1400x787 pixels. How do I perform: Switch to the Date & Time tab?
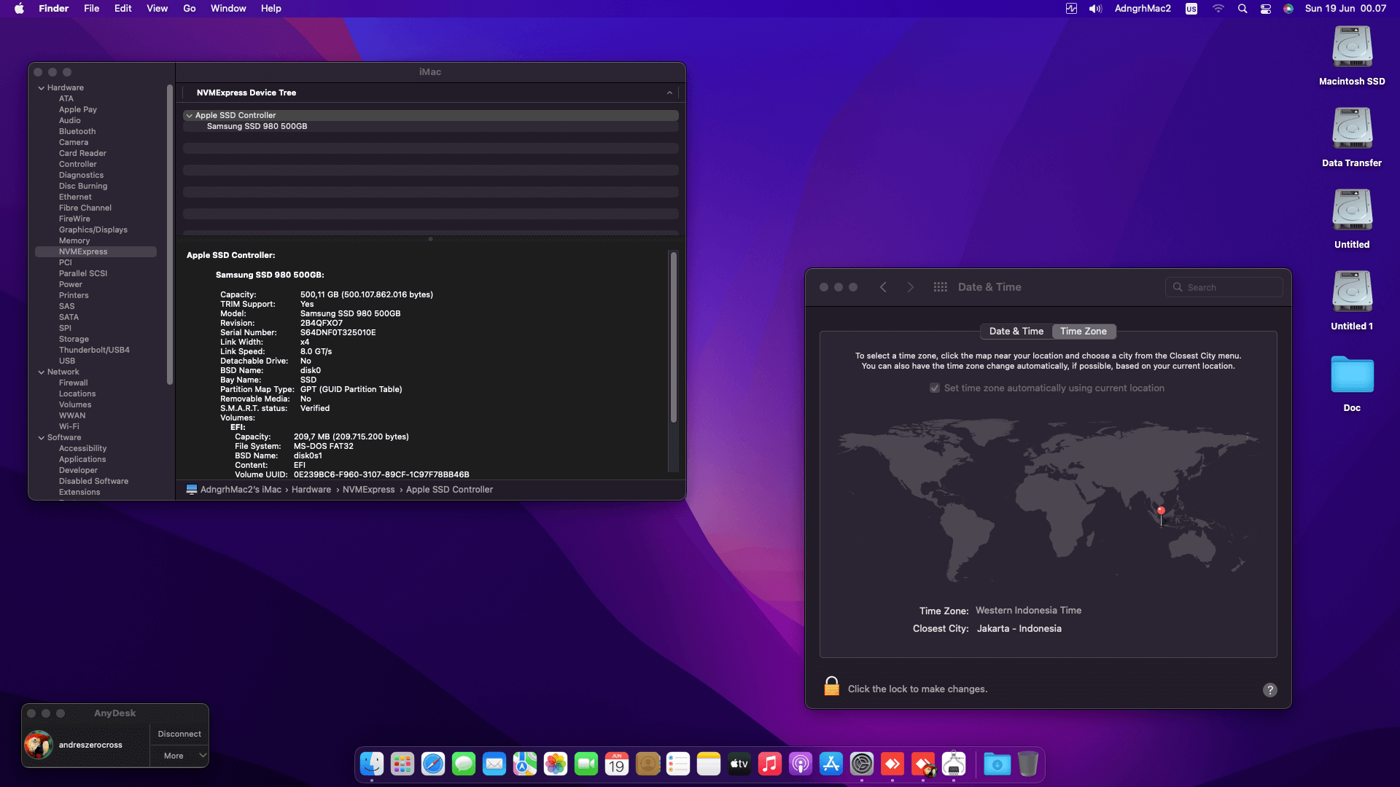click(x=1016, y=331)
